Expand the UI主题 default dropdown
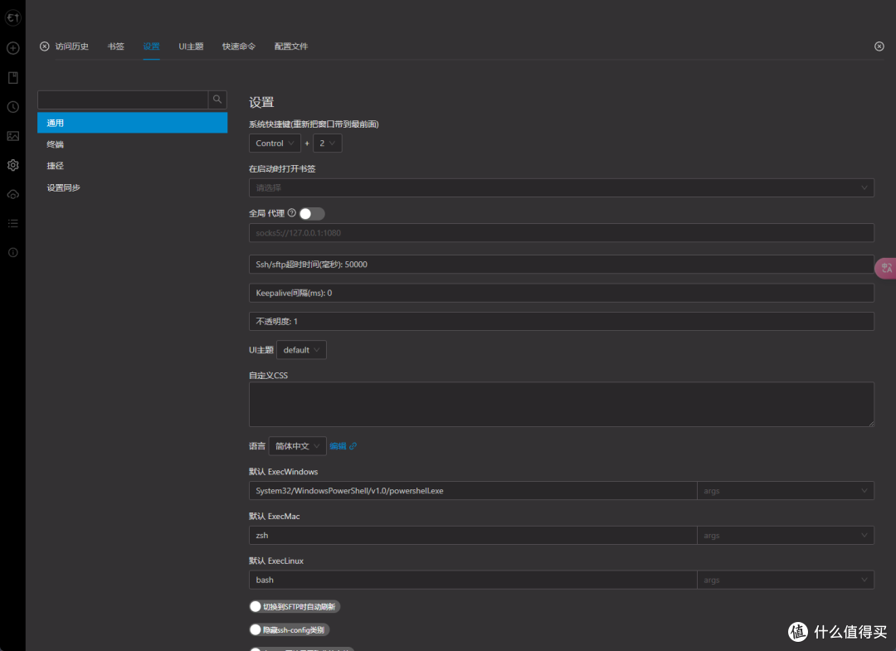896x651 pixels. click(301, 350)
